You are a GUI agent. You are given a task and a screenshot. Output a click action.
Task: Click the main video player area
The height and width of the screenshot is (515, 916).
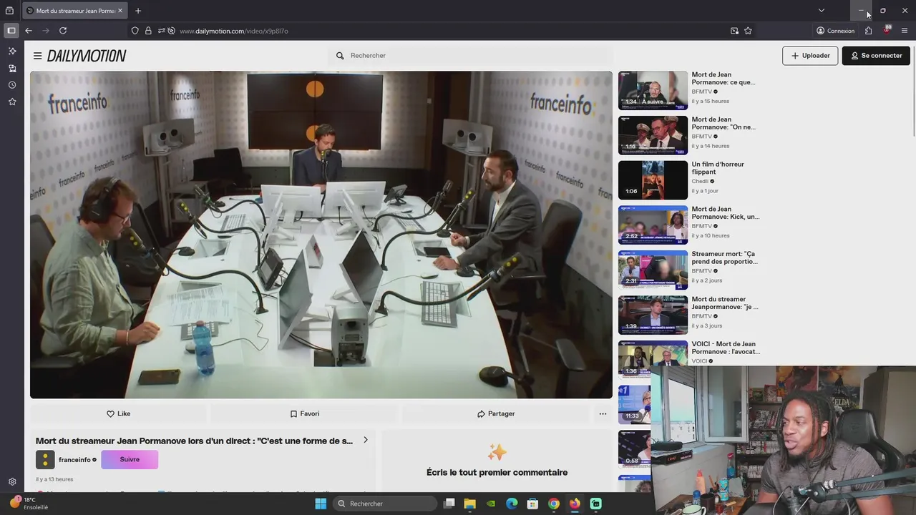[321, 235]
